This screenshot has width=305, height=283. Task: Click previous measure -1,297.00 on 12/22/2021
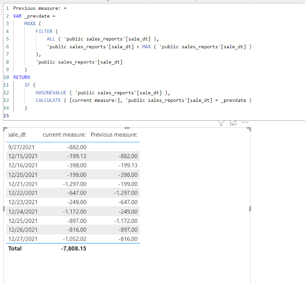click(x=125, y=193)
